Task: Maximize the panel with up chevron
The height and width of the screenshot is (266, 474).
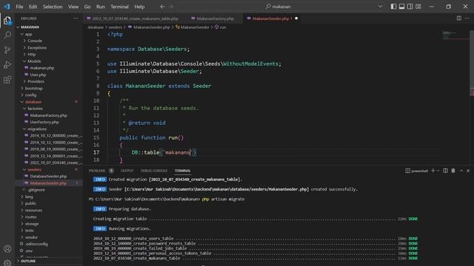Action: (461, 171)
